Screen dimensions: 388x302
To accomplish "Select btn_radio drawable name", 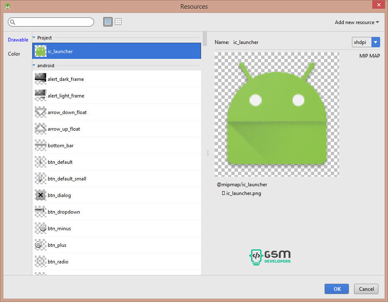I will [x=58, y=262].
